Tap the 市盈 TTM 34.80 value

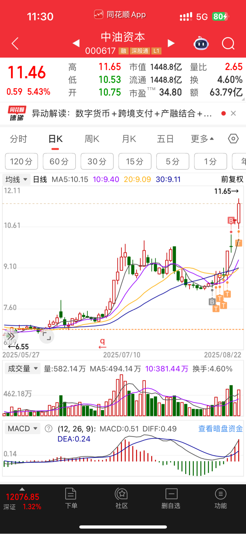pyautogui.click(x=170, y=92)
